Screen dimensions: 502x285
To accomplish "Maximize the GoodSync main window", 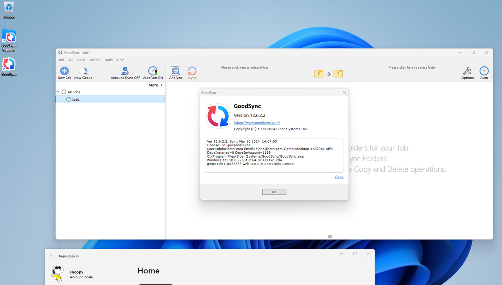I will tap(473, 53).
